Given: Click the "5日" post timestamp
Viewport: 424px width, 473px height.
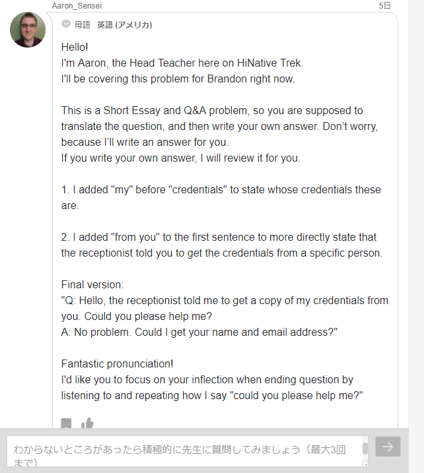Looking at the screenshot, I should (x=384, y=5).
